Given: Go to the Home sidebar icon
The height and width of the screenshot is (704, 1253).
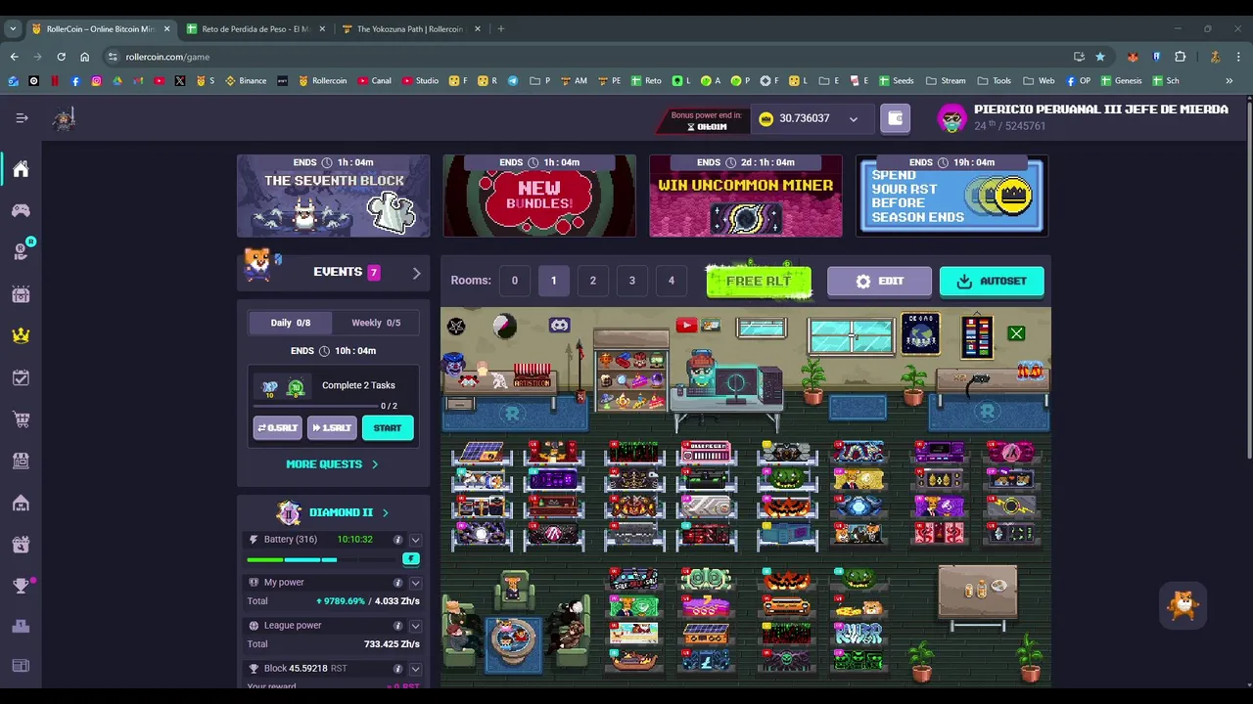Looking at the screenshot, I should tap(21, 169).
